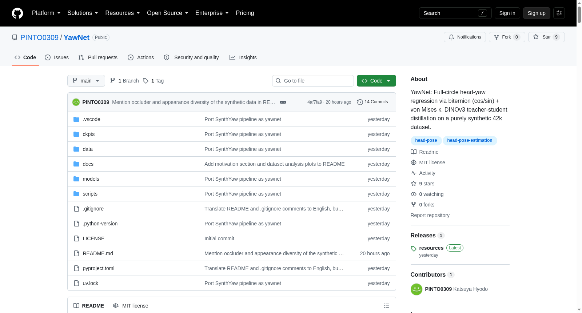Open the Issues tab
The image size is (582, 313).
pos(57,57)
